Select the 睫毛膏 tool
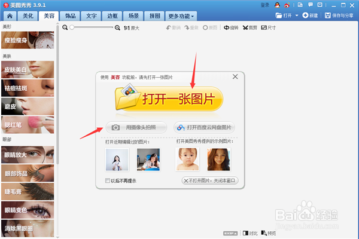The height and width of the screenshot is (239, 359). 28,192
